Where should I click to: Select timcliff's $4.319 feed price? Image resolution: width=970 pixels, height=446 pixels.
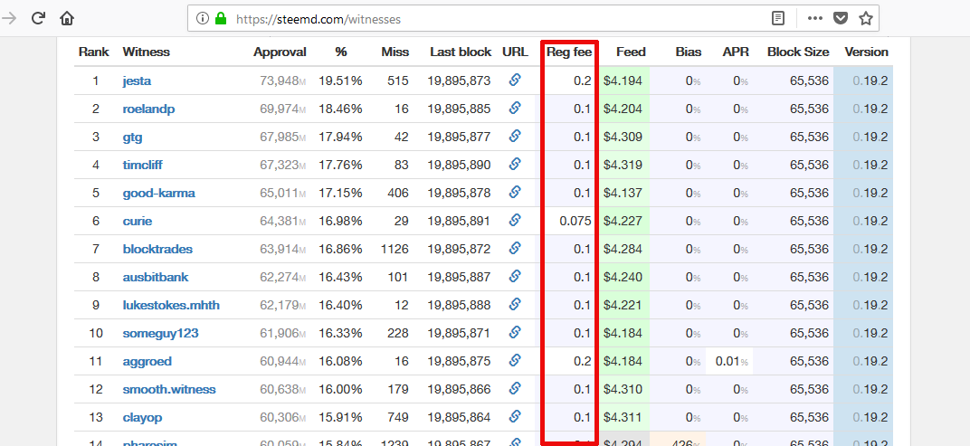[623, 166]
